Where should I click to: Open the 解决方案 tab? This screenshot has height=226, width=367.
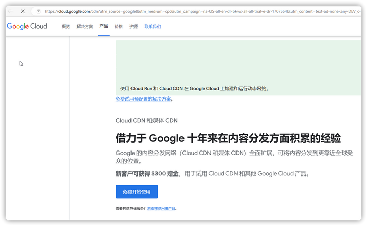85,27
